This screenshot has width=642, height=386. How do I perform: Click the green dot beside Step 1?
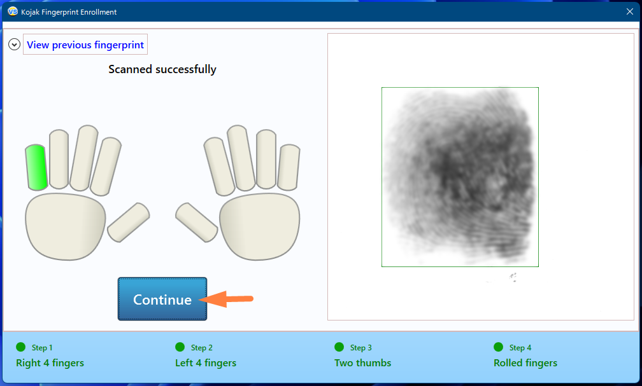[x=20, y=347]
